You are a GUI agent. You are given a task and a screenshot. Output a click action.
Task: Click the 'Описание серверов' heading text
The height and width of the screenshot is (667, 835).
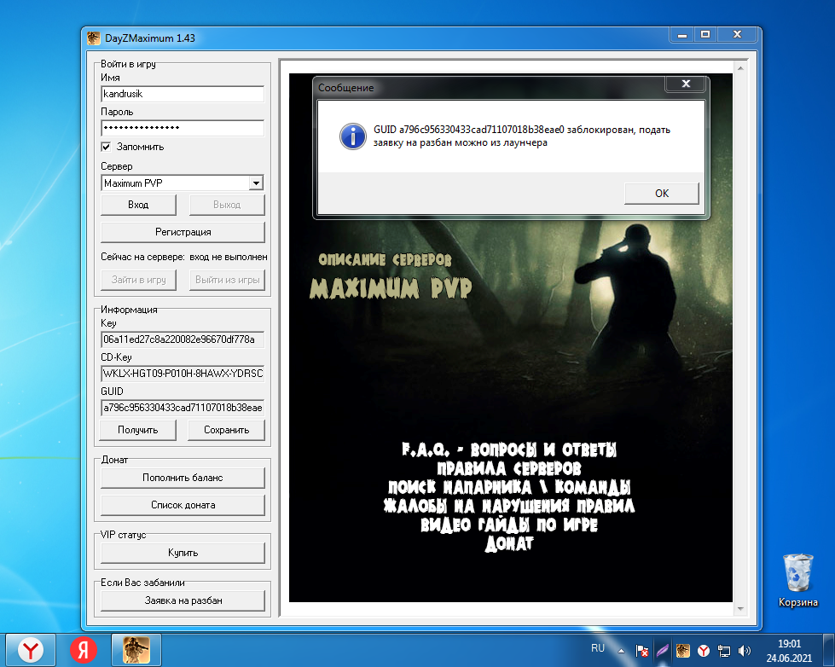pyautogui.click(x=385, y=259)
